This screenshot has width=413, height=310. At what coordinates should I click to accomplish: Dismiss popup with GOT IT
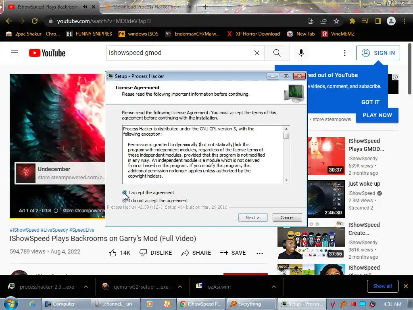pyautogui.click(x=370, y=102)
